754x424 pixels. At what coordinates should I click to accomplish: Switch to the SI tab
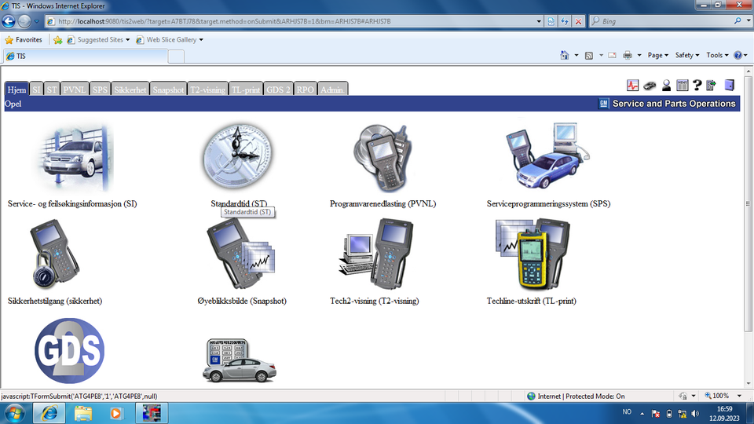click(x=37, y=90)
